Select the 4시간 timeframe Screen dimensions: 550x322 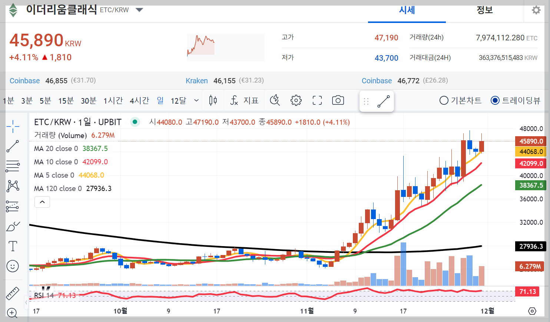click(x=139, y=101)
